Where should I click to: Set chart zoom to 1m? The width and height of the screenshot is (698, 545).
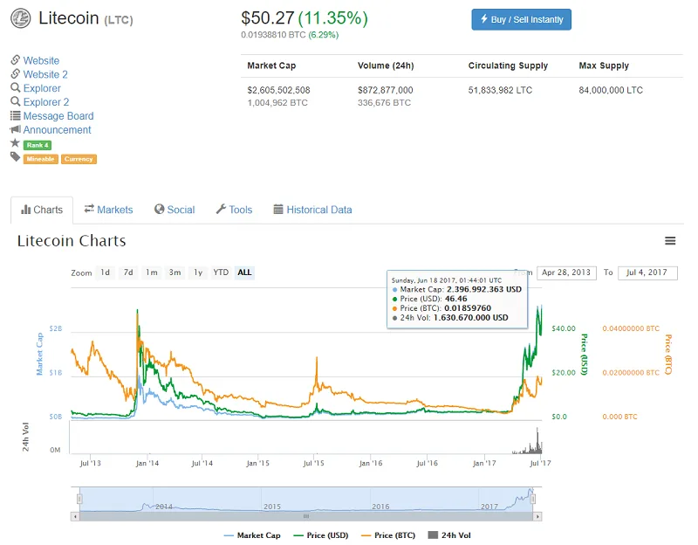coord(152,272)
